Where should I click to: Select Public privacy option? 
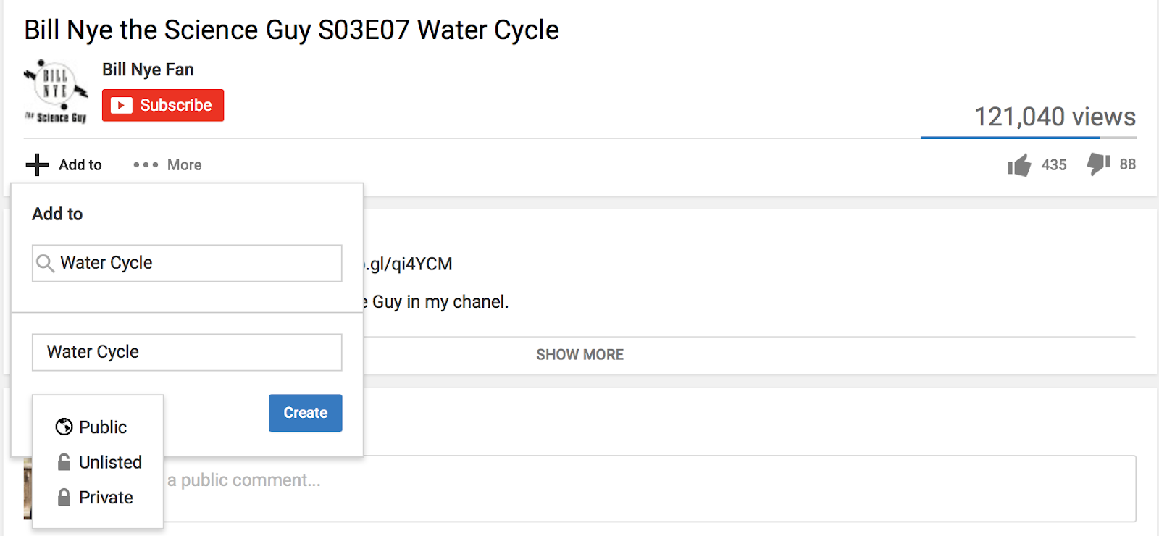103,427
